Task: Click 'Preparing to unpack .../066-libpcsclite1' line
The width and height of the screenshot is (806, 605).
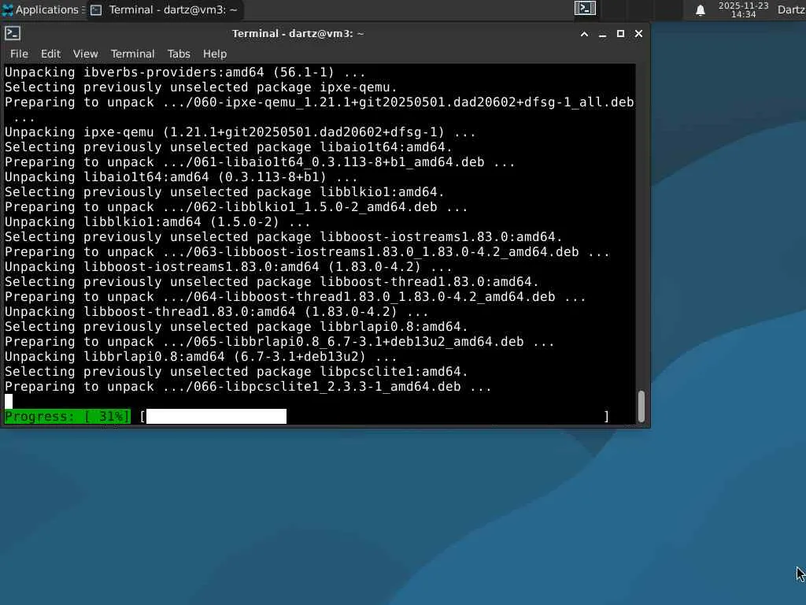Action: [x=248, y=387]
